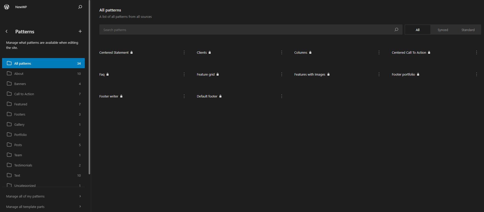Switch filter to Synced patterns
This screenshot has height=212, width=484.
pos(443,30)
